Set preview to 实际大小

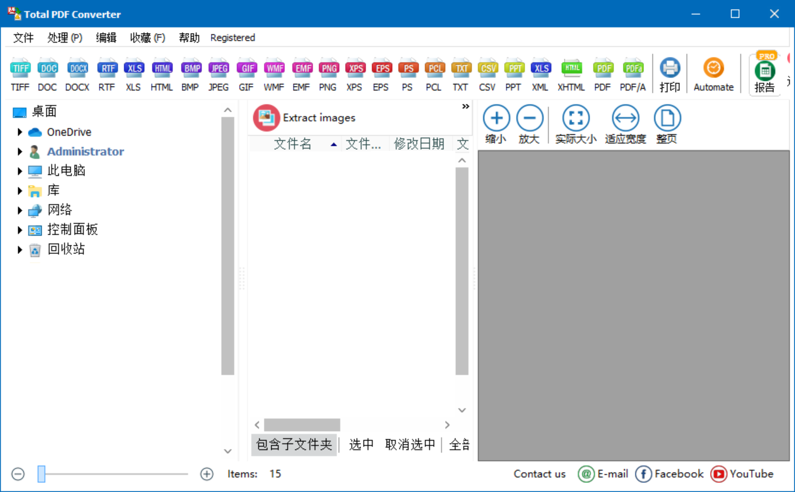(576, 125)
